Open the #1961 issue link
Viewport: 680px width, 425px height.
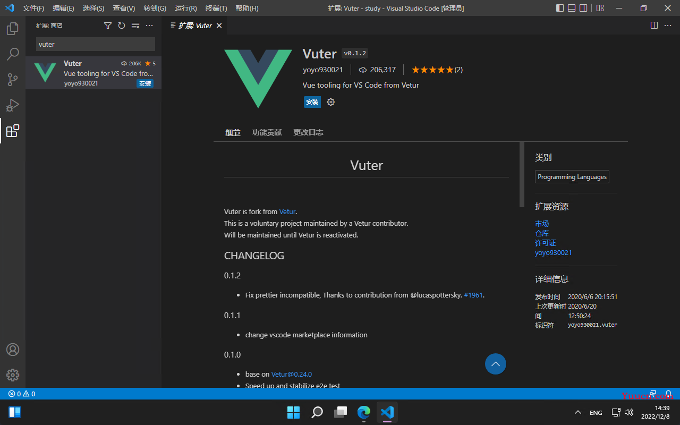coord(473,295)
